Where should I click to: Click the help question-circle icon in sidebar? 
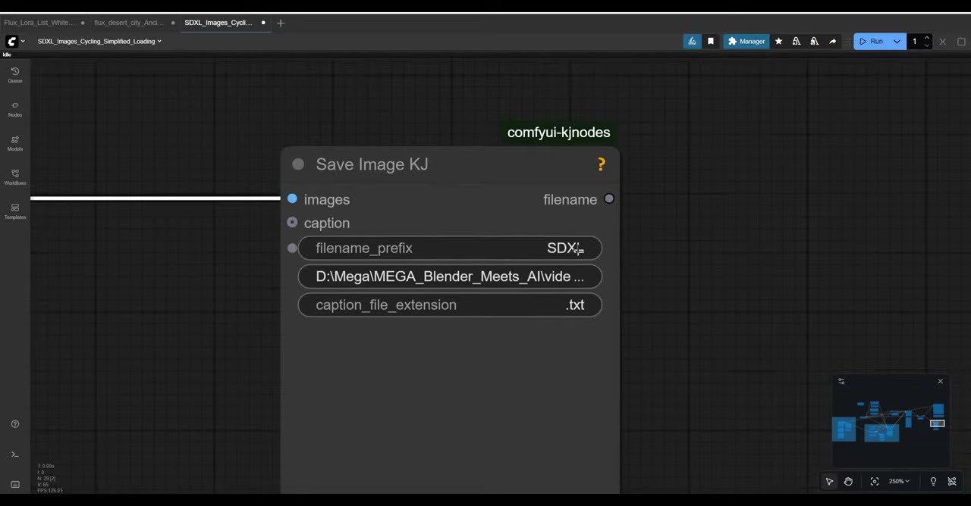14,424
